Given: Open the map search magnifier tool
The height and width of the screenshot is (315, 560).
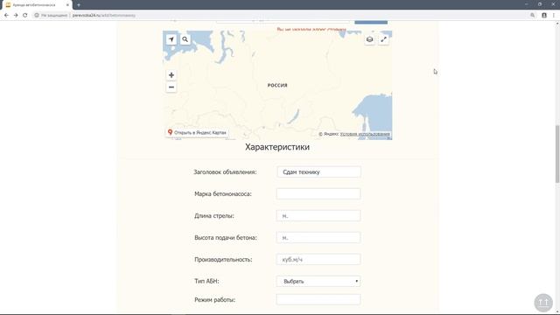Looking at the screenshot, I should tap(185, 39).
